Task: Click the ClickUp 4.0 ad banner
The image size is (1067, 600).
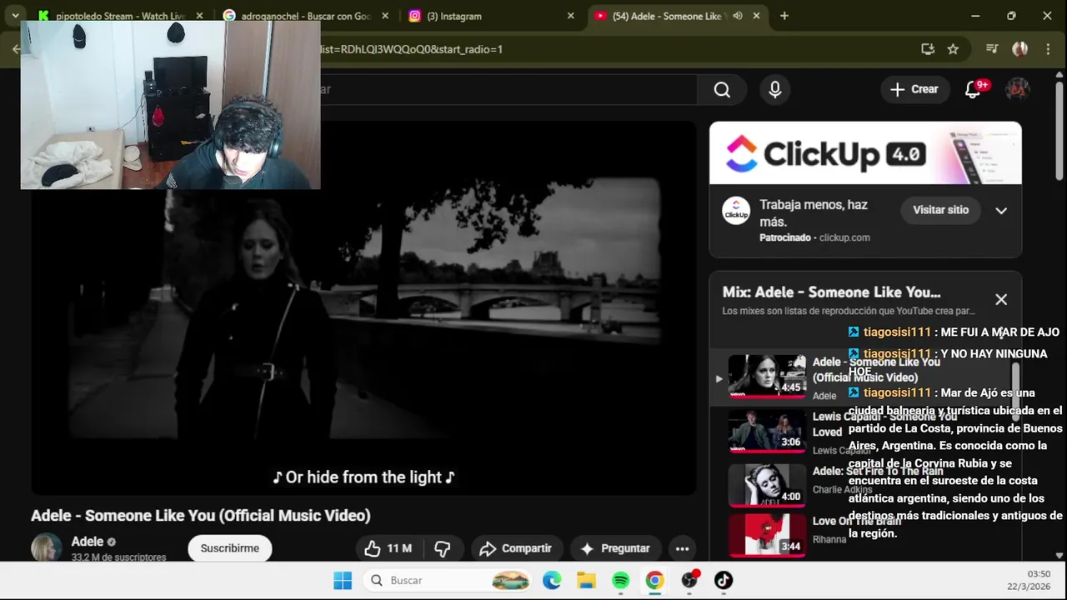Action: [x=865, y=153]
